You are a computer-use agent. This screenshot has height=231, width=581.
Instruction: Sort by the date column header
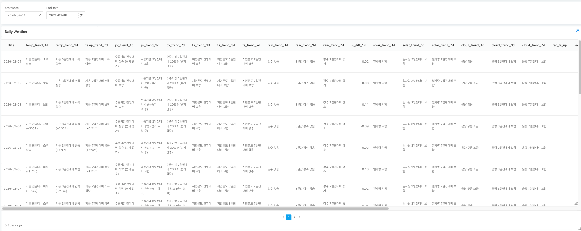pyautogui.click(x=11, y=45)
